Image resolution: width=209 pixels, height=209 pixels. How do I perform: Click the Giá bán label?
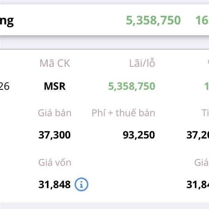point(55,113)
